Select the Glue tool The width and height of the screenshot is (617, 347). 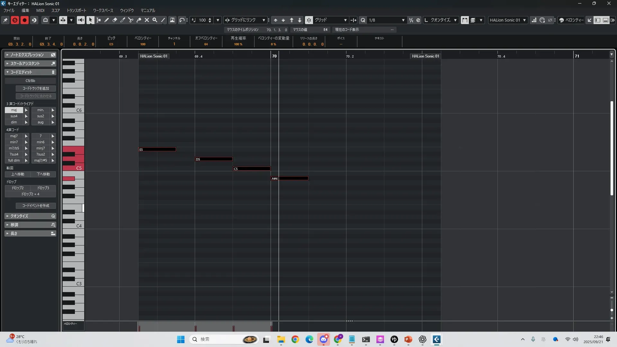click(x=139, y=20)
